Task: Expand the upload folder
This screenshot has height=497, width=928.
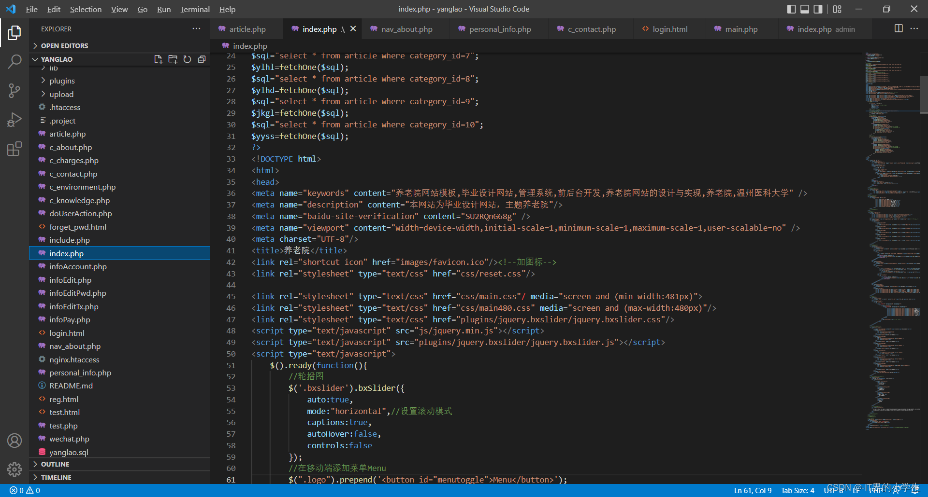Action: pos(119,94)
